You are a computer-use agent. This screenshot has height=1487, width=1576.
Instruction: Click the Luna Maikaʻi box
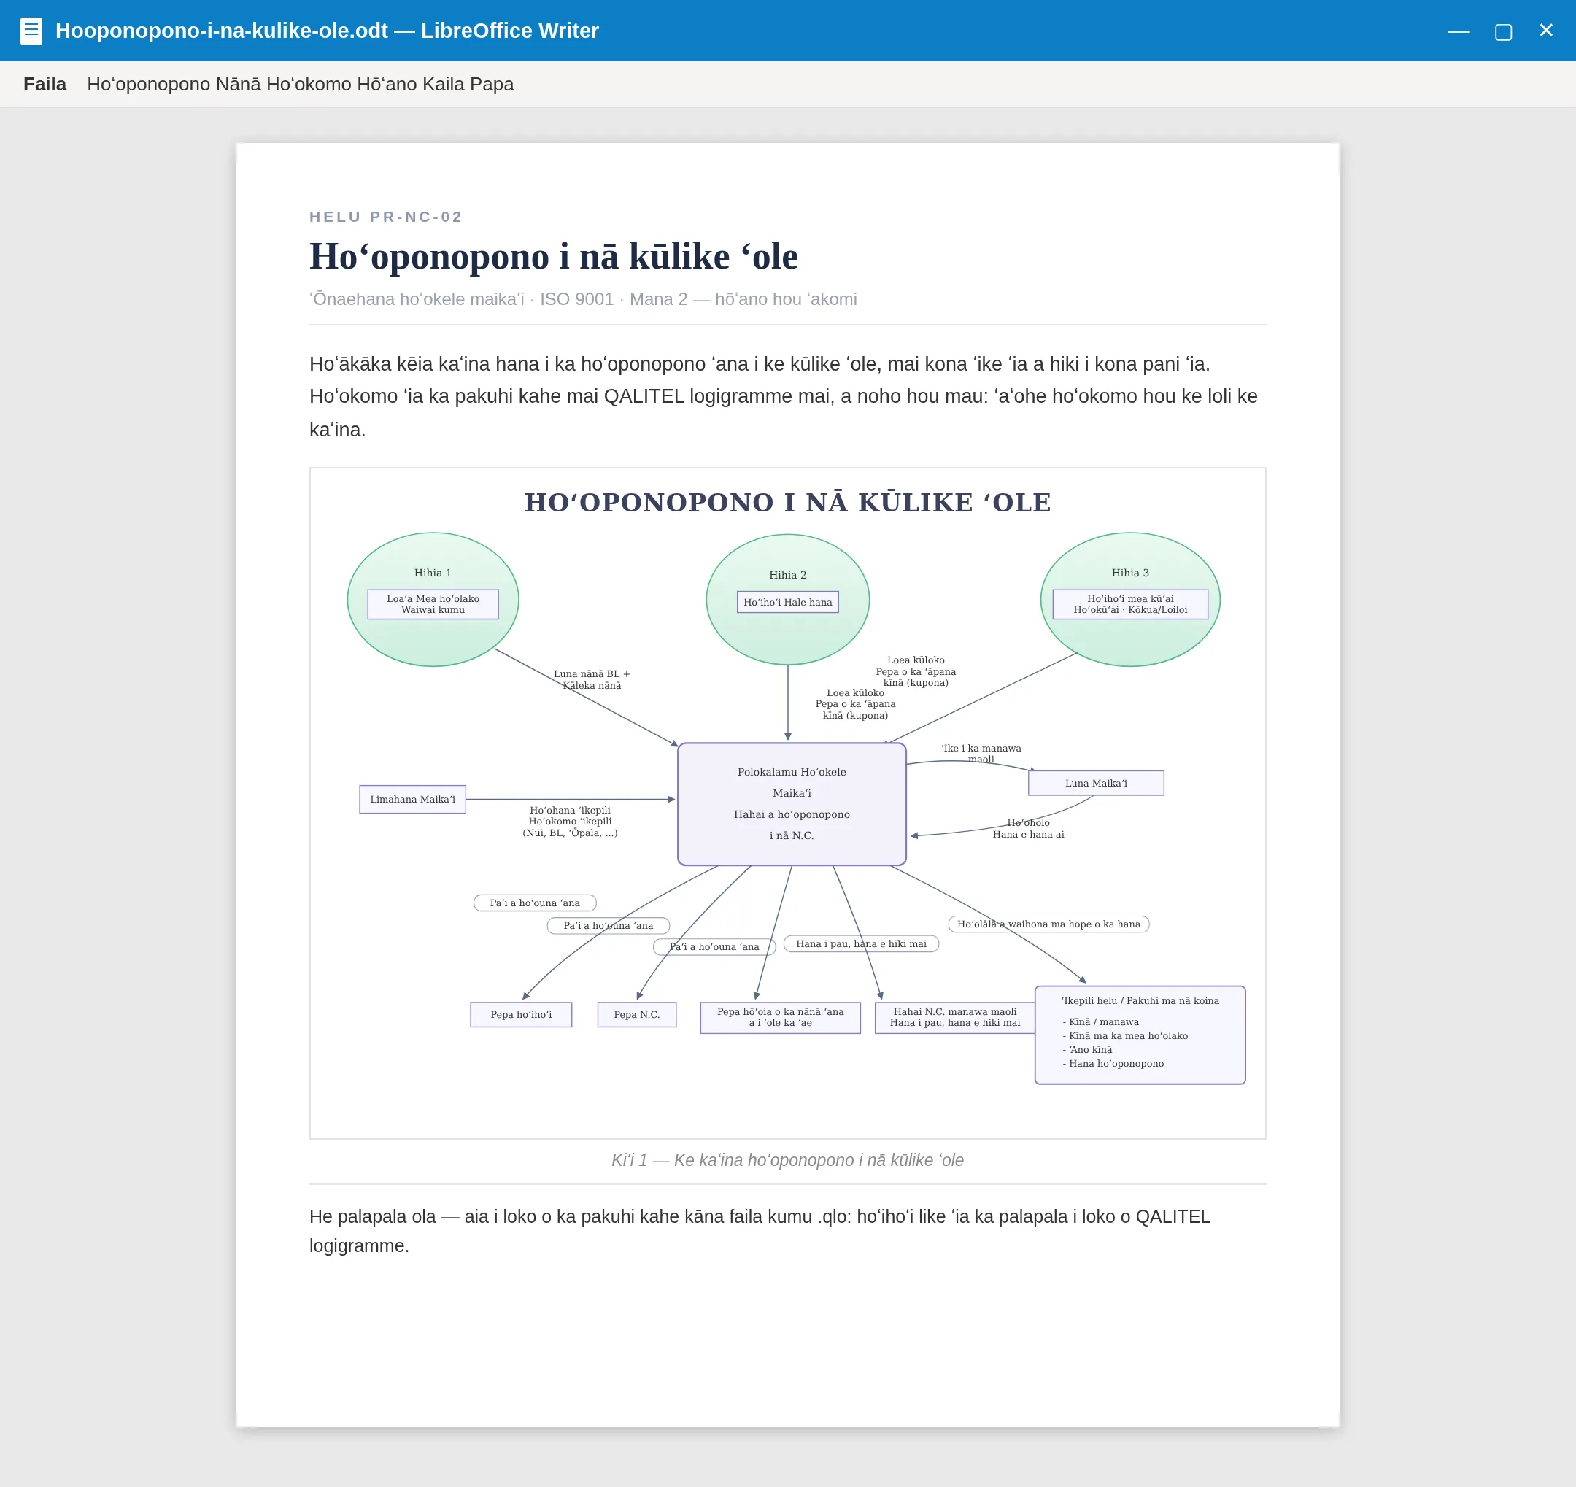point(1096,783)
